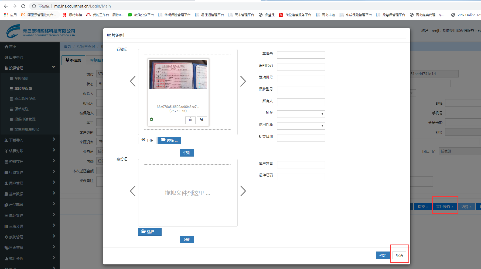This screenshot has width=481, height=269.
Task: Expand 行政管理 sidebar menu
Action: [x=30, y=172]
